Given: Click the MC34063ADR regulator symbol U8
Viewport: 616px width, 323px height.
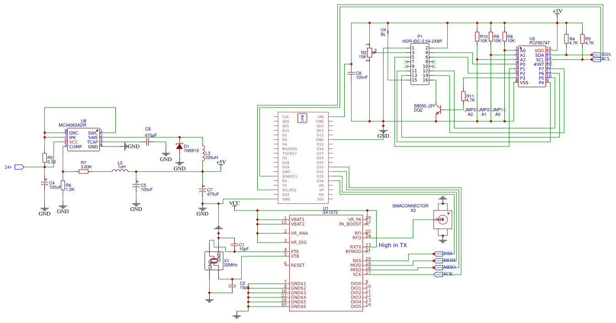Looking at the screenshot, I should click(82, 139).
